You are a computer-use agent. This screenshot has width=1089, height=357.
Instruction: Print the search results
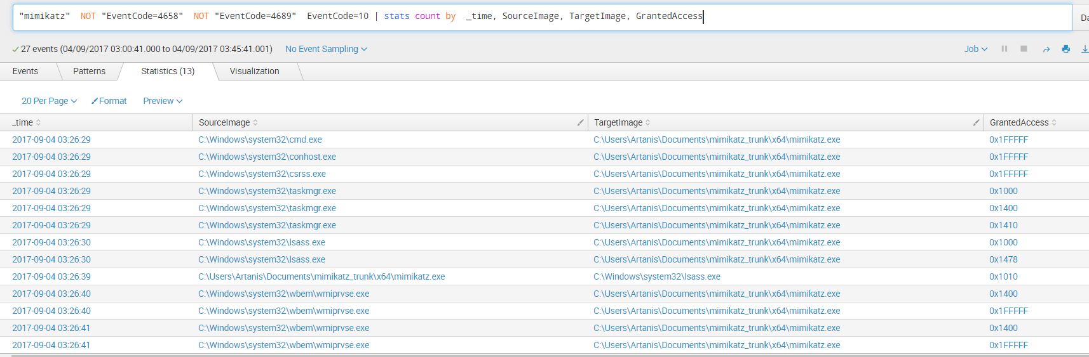[1066, 49]
